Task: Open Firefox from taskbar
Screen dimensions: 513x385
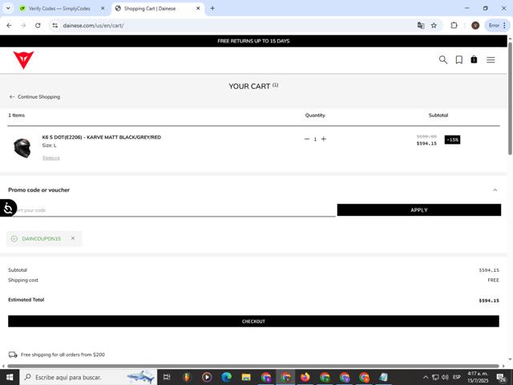Action: pyautogui.click(x=305, y=377)
